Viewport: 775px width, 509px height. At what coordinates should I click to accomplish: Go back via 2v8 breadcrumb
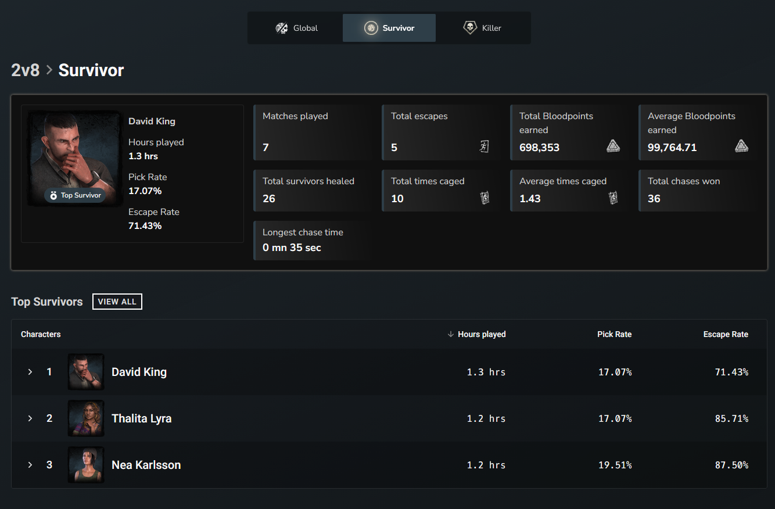(26, 70)
